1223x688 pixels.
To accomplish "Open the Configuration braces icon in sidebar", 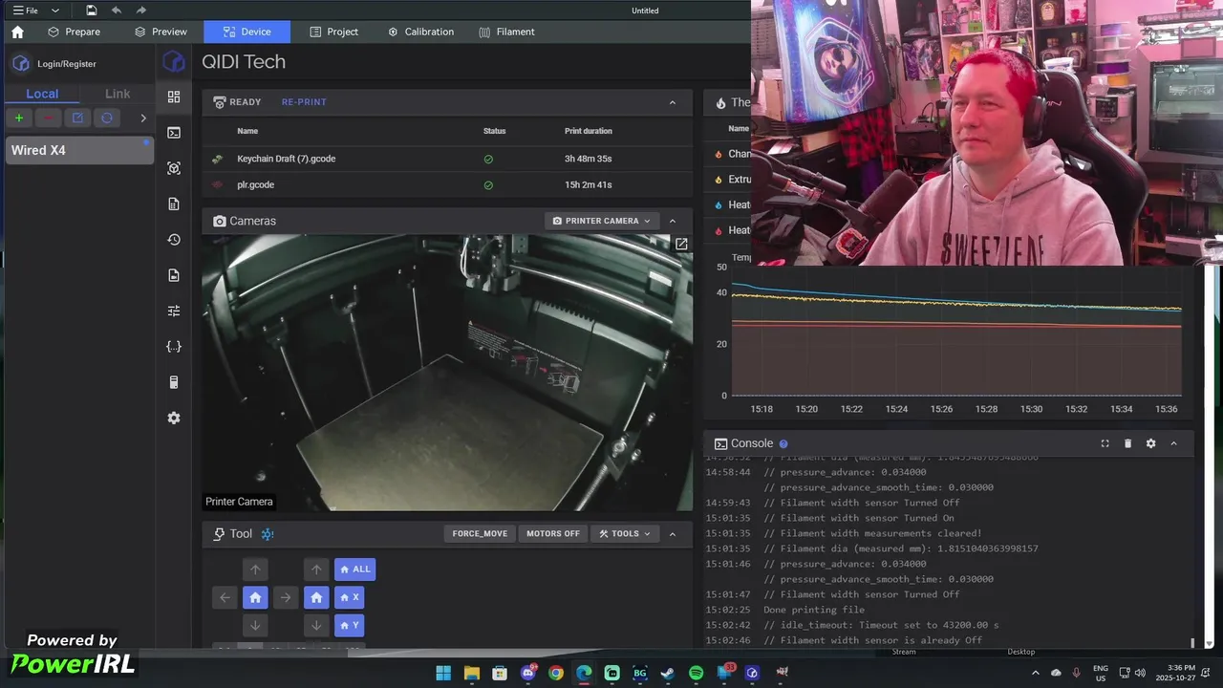I will [x=174, y=347].
